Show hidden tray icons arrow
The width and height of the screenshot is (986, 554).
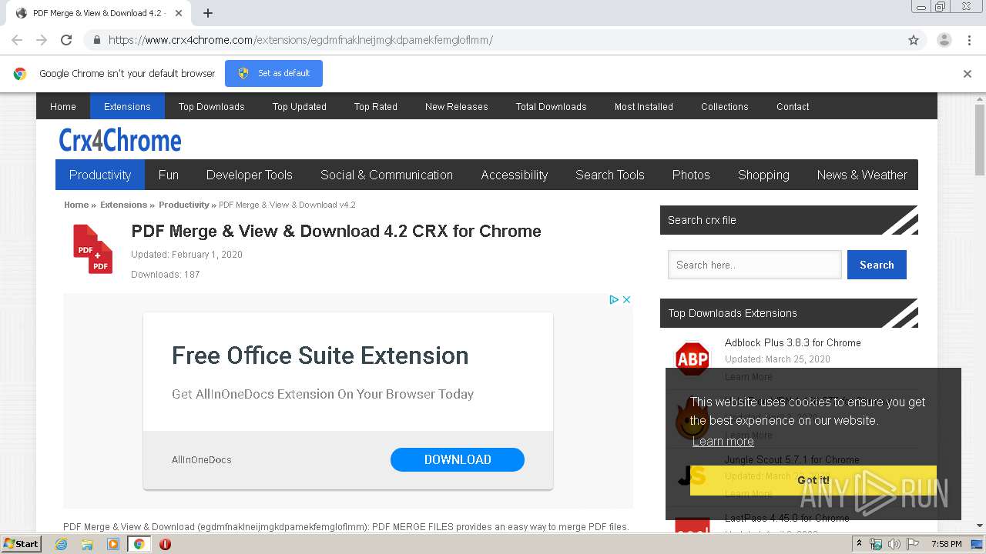[x=859, y=544]
